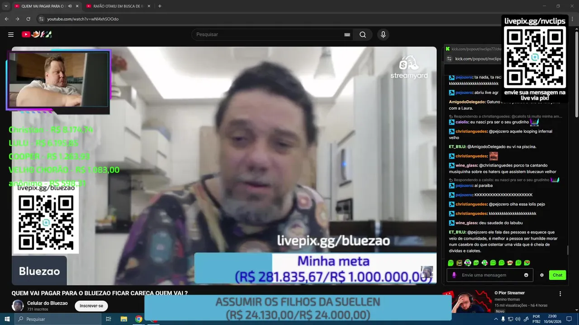The height and width of the screenshot is (325, 579).
Task: Click username calolis in the chat
Action: [x=462, y=122]
